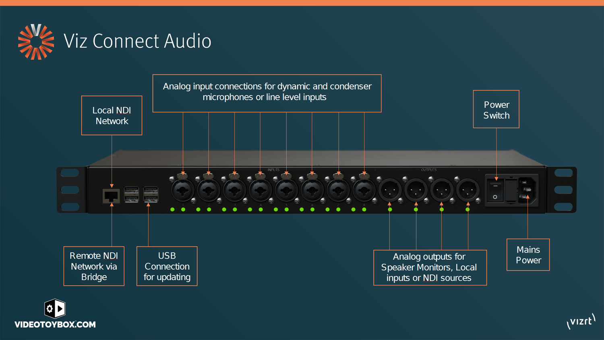The image size is (604, 340).
Task: Click the eighth analog input connector
Action: point(364,189)
